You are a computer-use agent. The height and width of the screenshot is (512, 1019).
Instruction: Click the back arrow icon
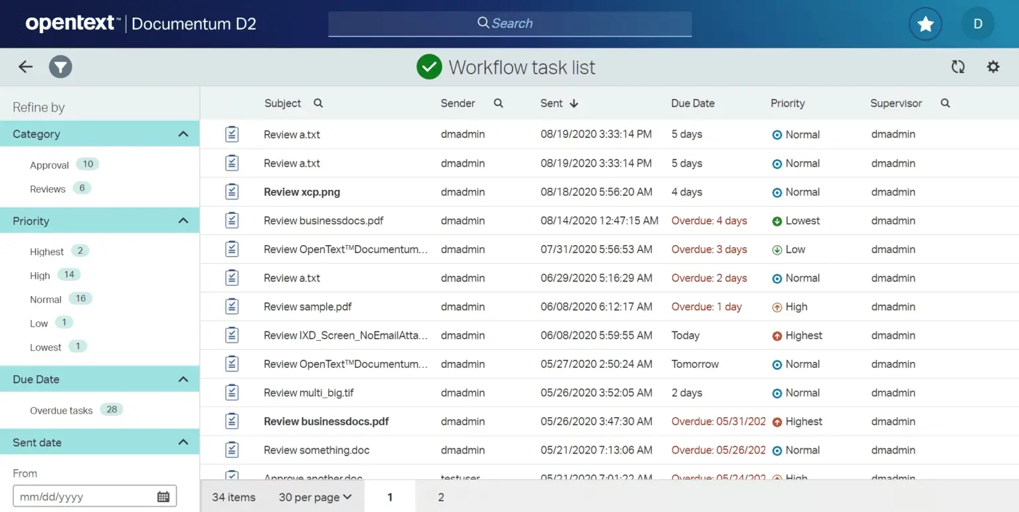tap(25, 66)
